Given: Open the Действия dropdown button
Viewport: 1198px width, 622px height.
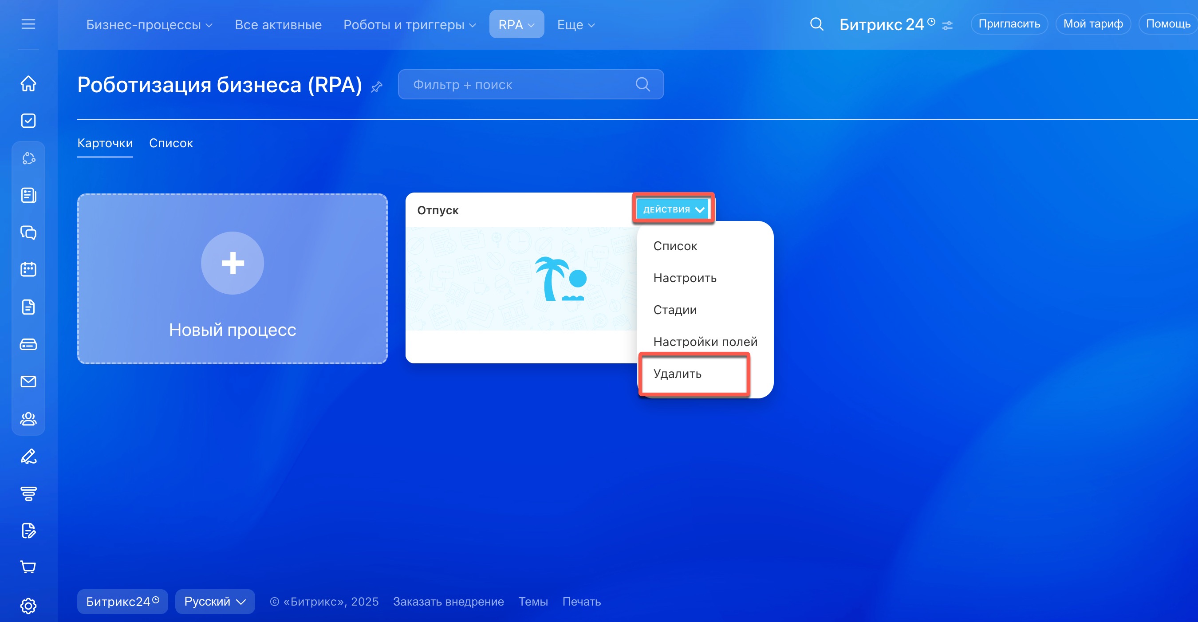Looking at the screenshot, I should (673, 210).
